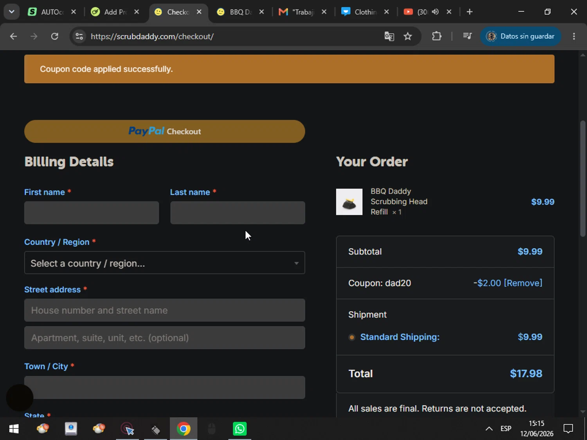Focus the Town / City field
This screenshot has height=440, width=587.
(x=165, y=388)
